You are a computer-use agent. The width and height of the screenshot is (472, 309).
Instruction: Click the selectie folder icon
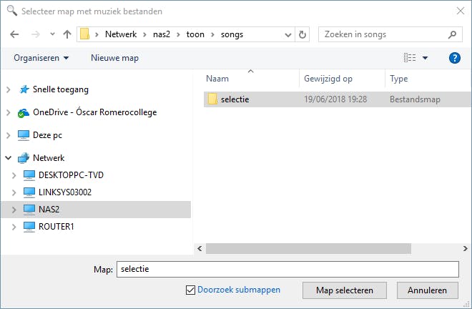point(212,99)
